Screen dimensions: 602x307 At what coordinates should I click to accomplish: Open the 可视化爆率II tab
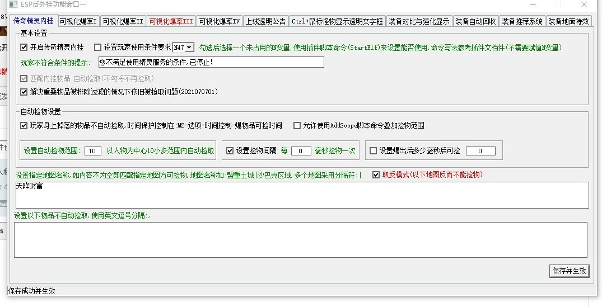pos(123,22)
